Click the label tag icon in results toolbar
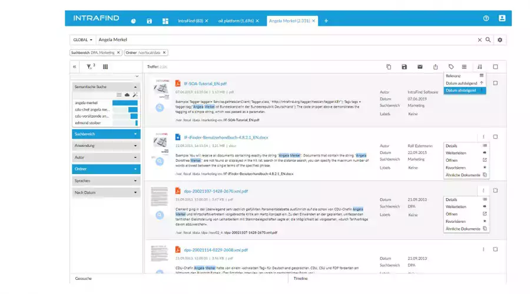Screen dimensions: 530x294 [x=451, y=67]
